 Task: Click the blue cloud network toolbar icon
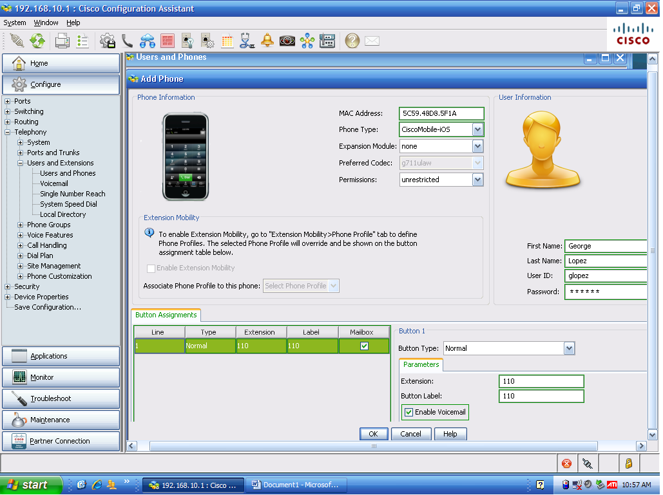click(x=147, y=41)
